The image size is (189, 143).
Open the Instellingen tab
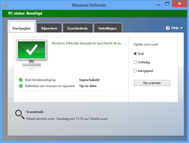point(108,28)
